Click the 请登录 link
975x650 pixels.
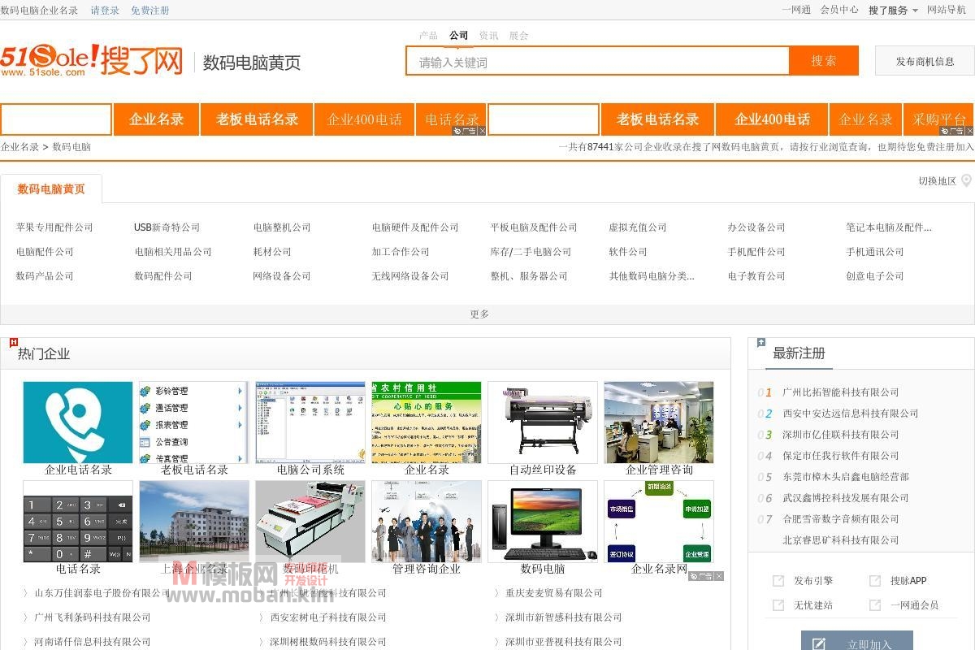(105, 11)
